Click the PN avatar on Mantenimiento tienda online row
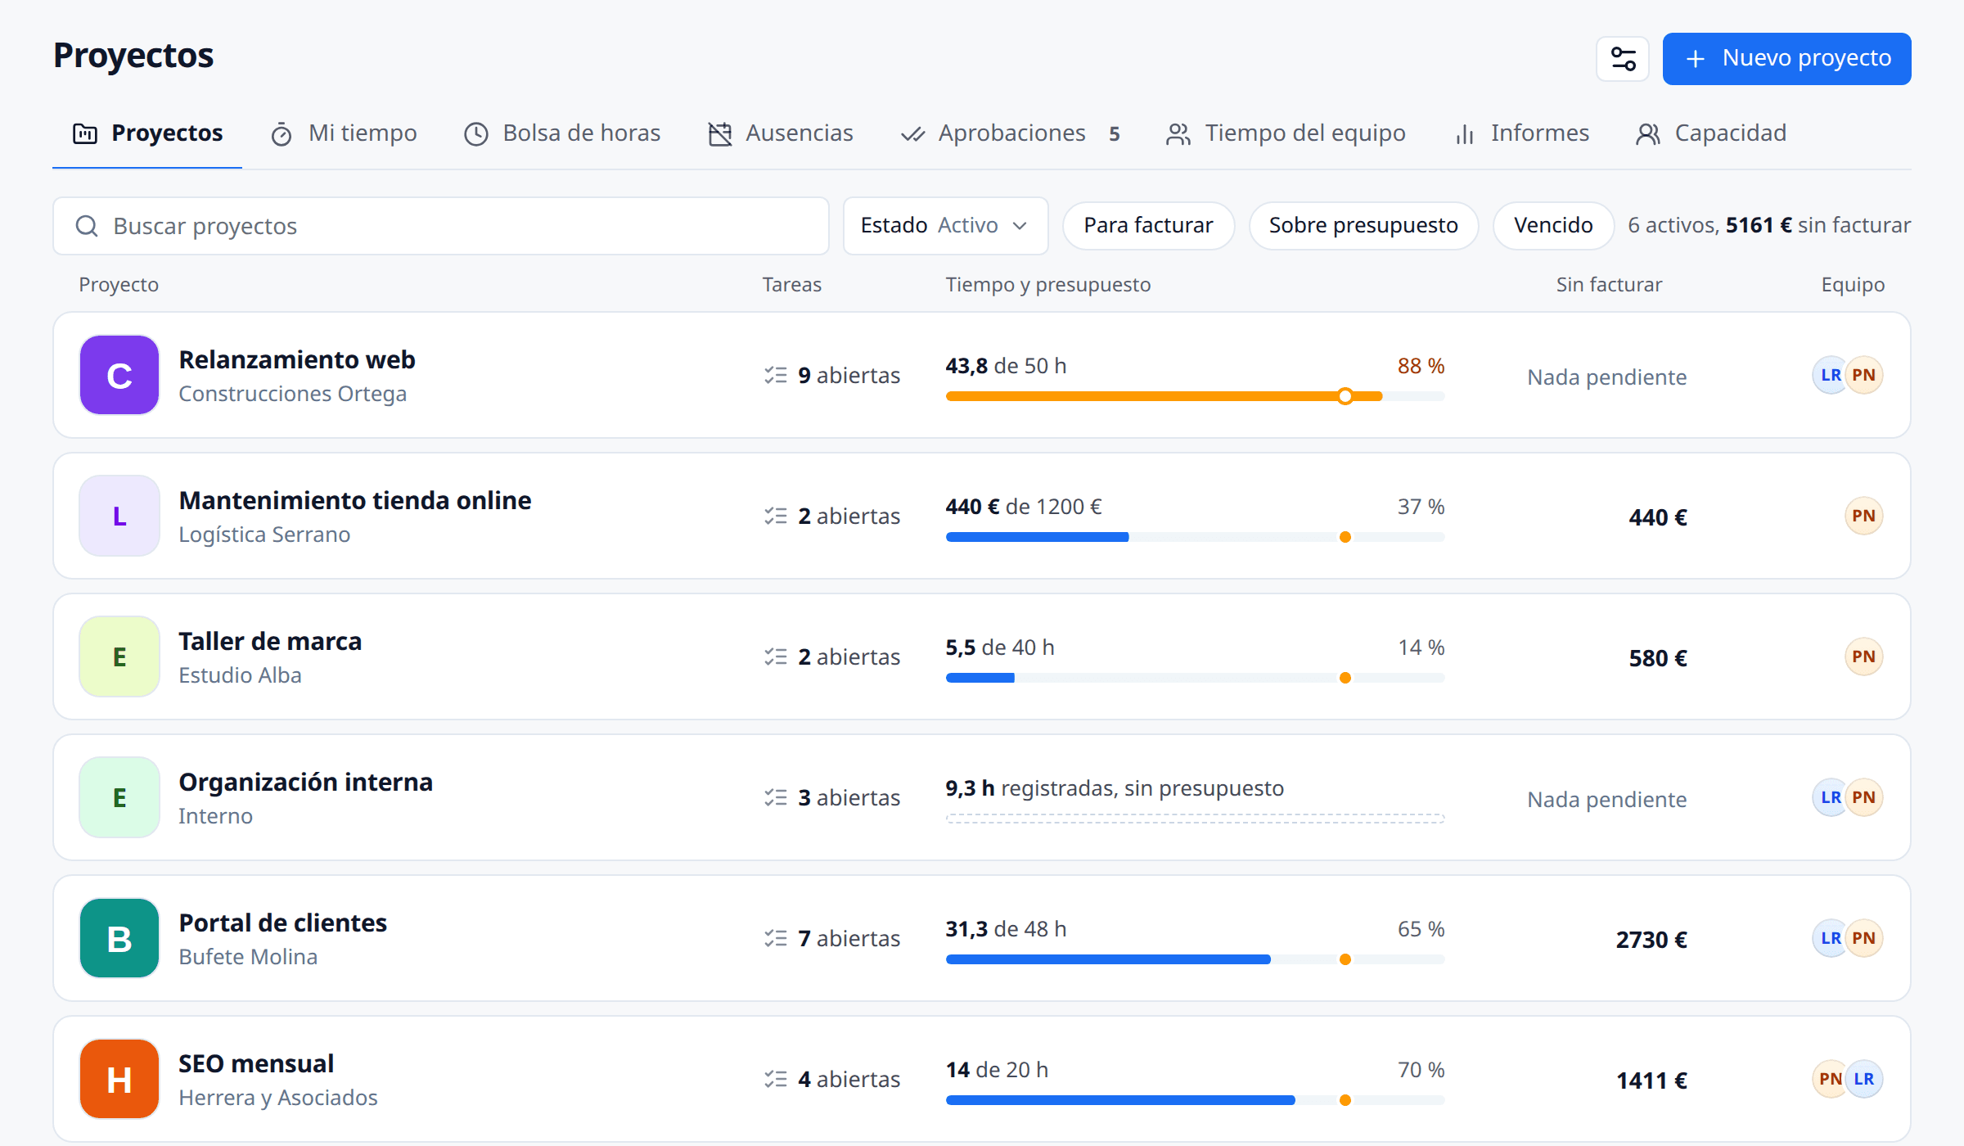This screenshot has height=1146, width=1964. [1863, 516]
